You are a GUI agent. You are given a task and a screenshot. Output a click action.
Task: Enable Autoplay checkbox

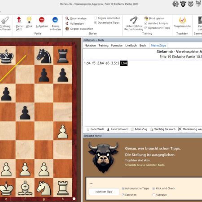154,195
